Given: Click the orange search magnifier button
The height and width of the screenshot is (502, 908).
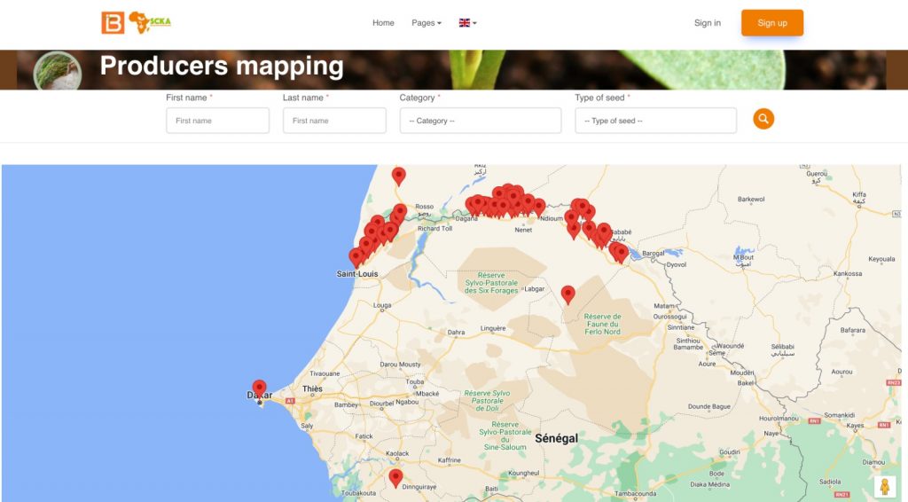Looking at the screenshot, I should [x=763, y=119].
